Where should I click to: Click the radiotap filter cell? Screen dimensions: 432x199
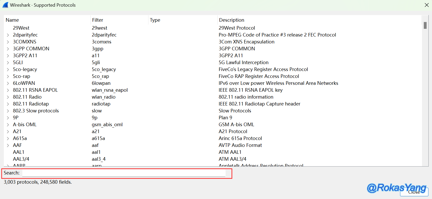(x=101, y=104)
